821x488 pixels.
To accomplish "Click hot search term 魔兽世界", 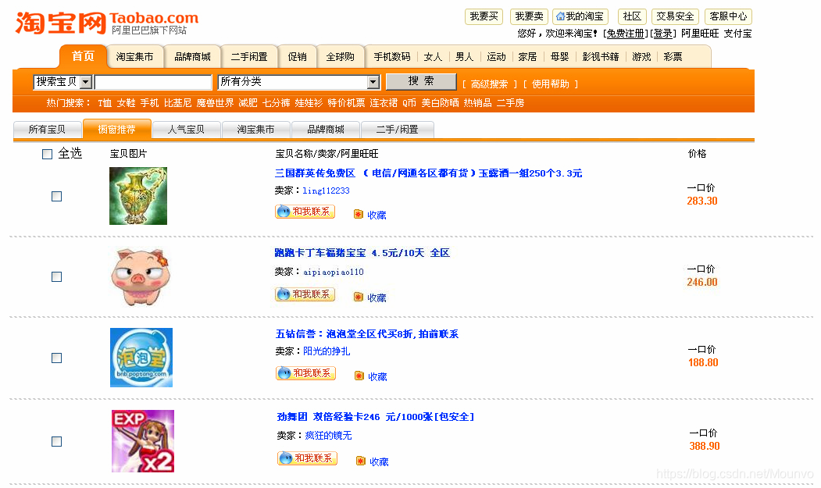I will (x=215, y=103).
